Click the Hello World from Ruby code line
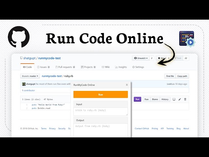Image resolution: width=209 pixels, height=157 pixels. point(48,105)
